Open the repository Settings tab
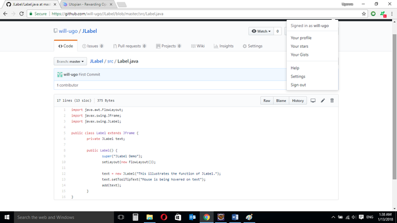 [x=252, y=46]
